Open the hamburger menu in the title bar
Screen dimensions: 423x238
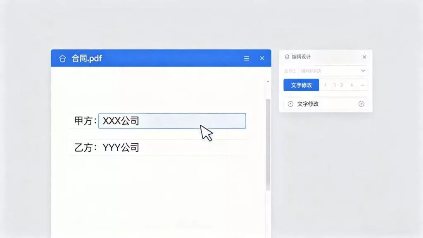point(247,58)
